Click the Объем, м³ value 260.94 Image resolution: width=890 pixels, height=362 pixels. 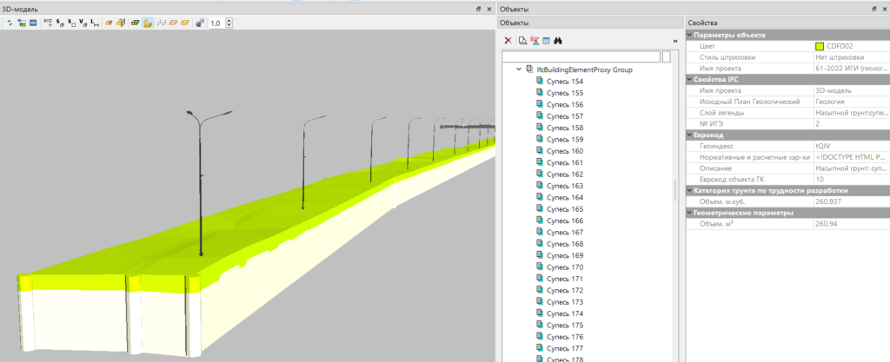pos(826,224)
